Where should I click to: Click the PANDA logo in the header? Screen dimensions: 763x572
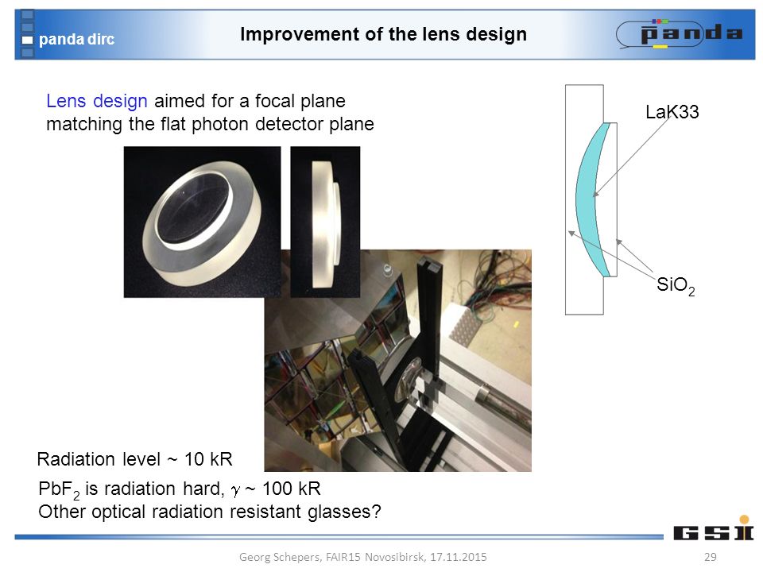680,33
